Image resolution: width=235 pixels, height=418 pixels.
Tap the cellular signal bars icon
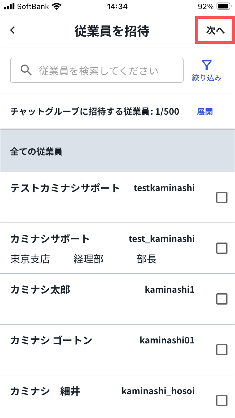point(9,6)
